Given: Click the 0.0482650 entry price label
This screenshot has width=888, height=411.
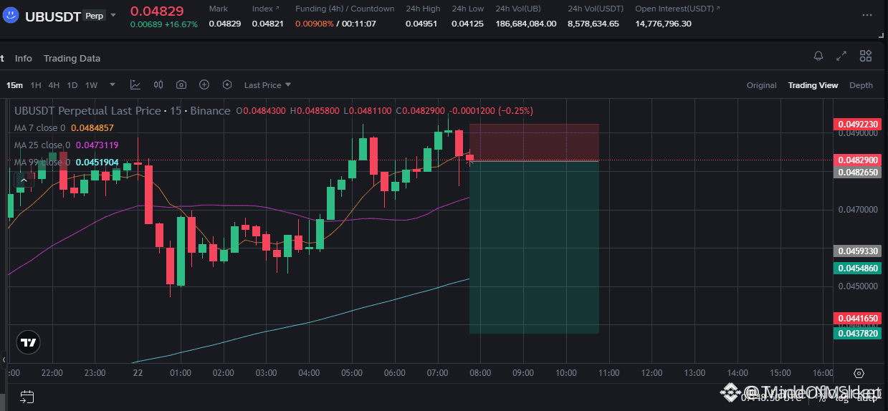Looking at the screenshot, I should 859,172.
